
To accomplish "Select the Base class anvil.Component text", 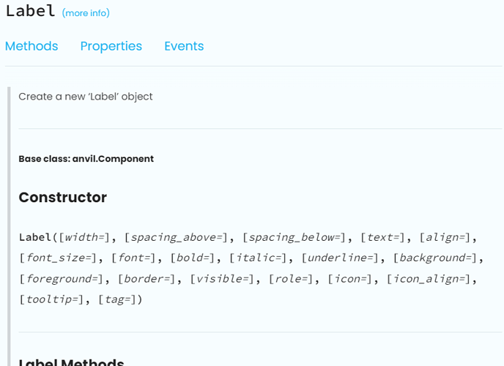I will click(86, 159).
